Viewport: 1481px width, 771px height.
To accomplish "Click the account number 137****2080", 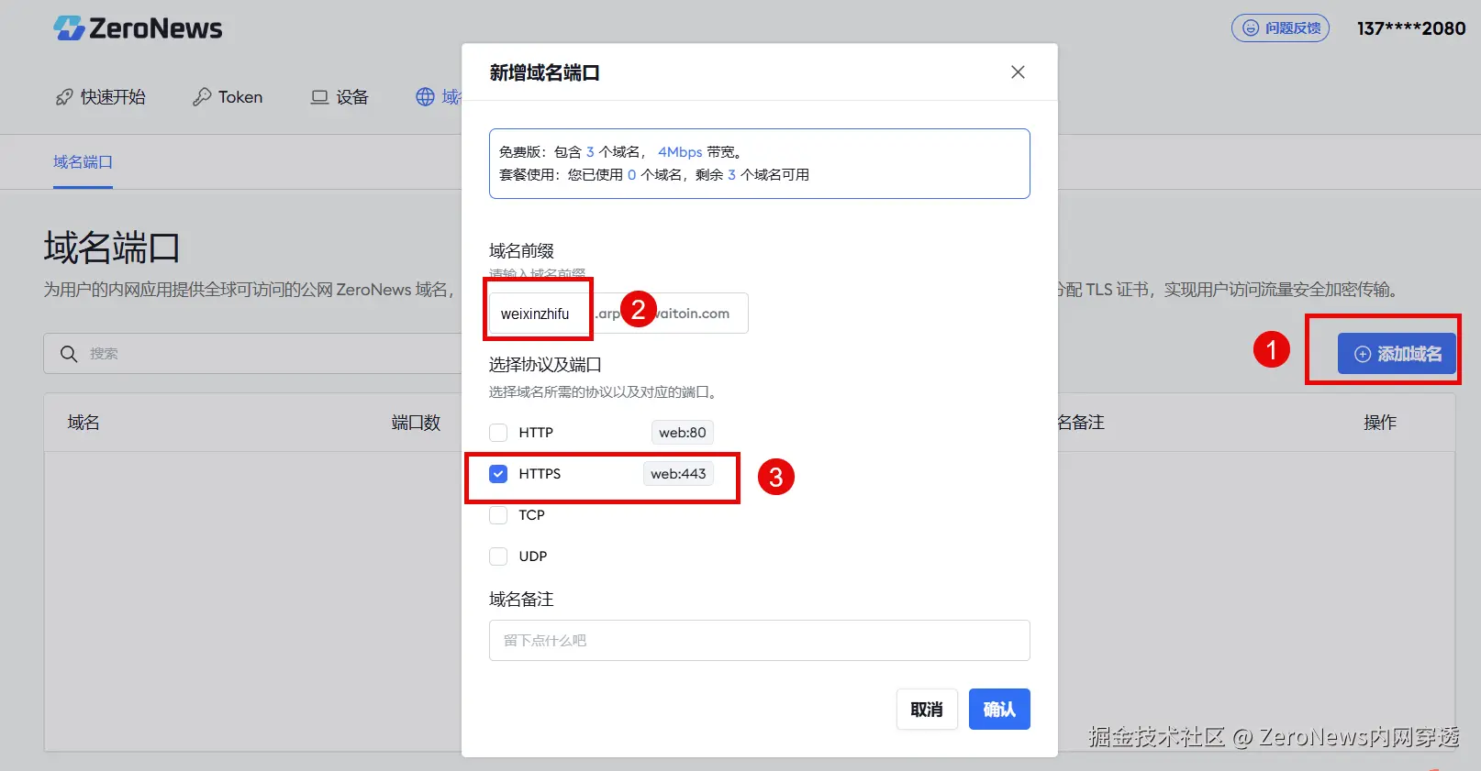I will click(x=1411, y=28).
